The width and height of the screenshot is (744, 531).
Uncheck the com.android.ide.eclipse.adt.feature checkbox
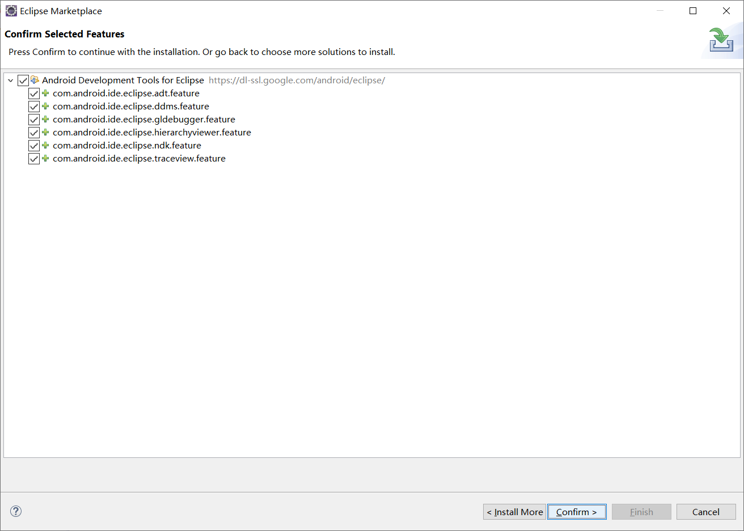click(34, 94)
